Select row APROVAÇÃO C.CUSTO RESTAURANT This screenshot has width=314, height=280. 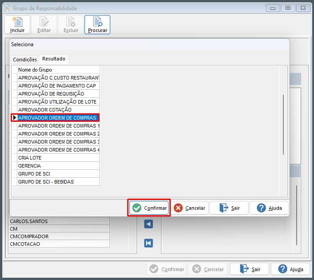pos(58,78)
